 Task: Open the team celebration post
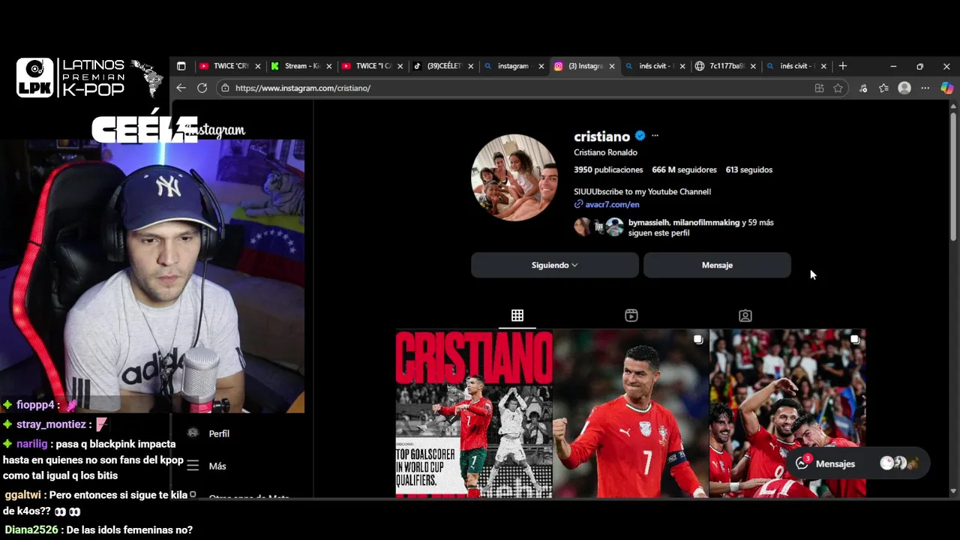787,413
